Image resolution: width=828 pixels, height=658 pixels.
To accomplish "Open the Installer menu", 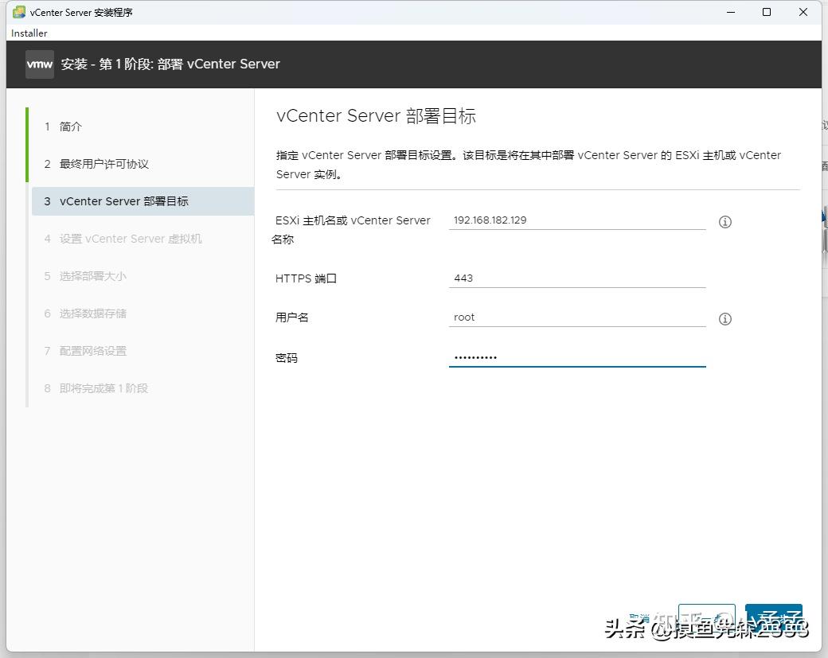I will tap(29, 33).
